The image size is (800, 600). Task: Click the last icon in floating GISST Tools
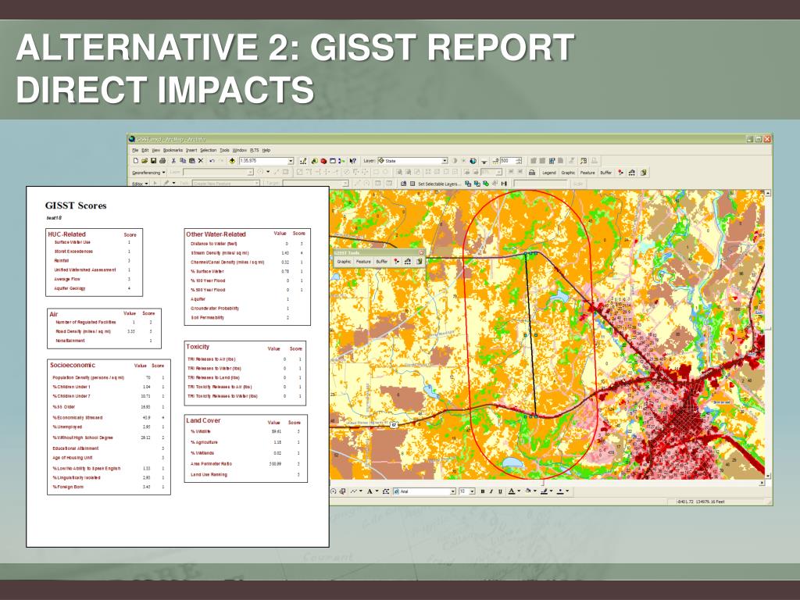click(419, 261)
